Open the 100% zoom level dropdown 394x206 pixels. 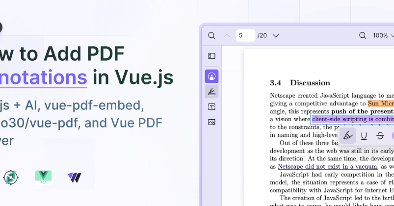(383, 35)
